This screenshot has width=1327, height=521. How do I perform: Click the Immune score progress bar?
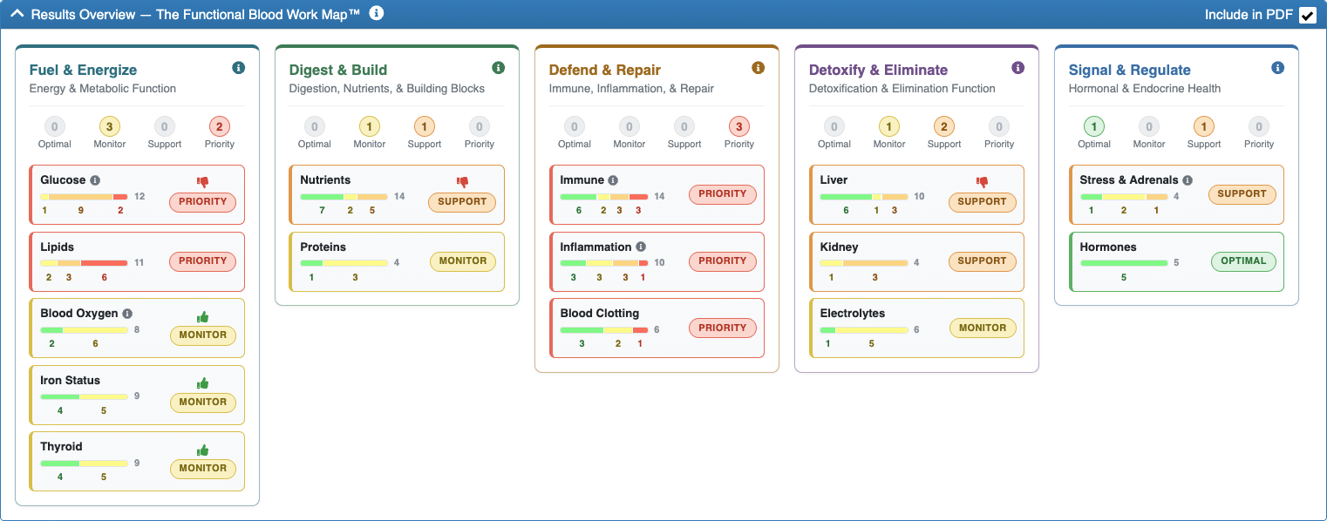tap(604, 196)
